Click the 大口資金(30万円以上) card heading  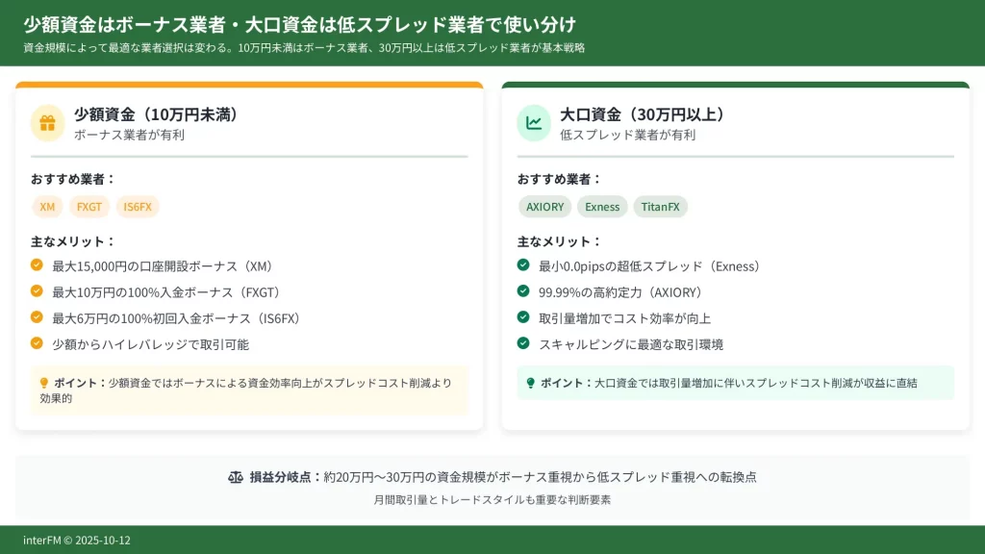pyautogui.click(x=643, y=114)
